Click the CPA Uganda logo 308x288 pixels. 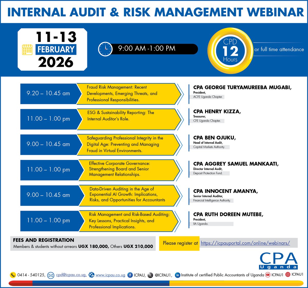(x=278, y=261)
